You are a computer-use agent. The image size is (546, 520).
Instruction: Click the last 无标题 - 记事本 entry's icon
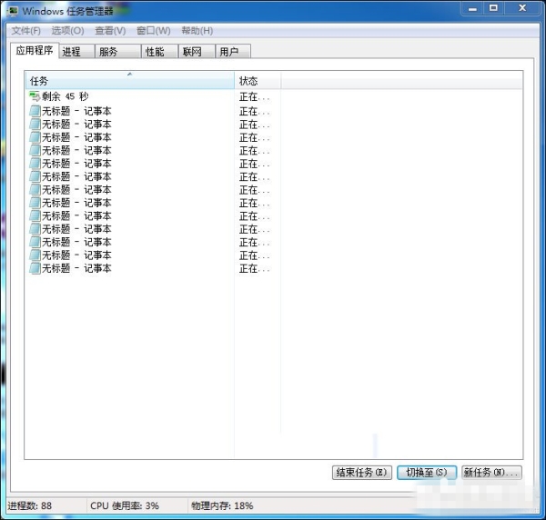(35, 268)
